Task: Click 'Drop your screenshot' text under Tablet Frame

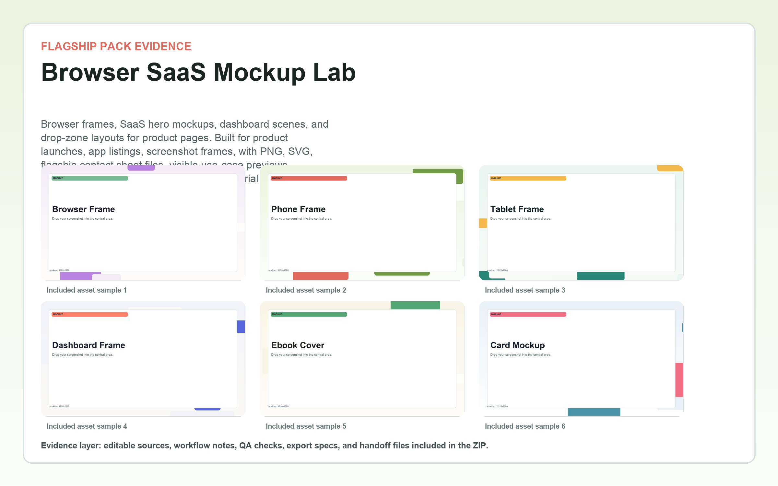Action: pos(521,219)
